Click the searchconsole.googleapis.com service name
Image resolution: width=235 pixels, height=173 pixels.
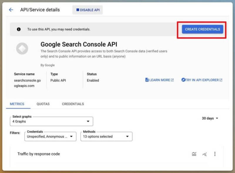coord(27,83)
